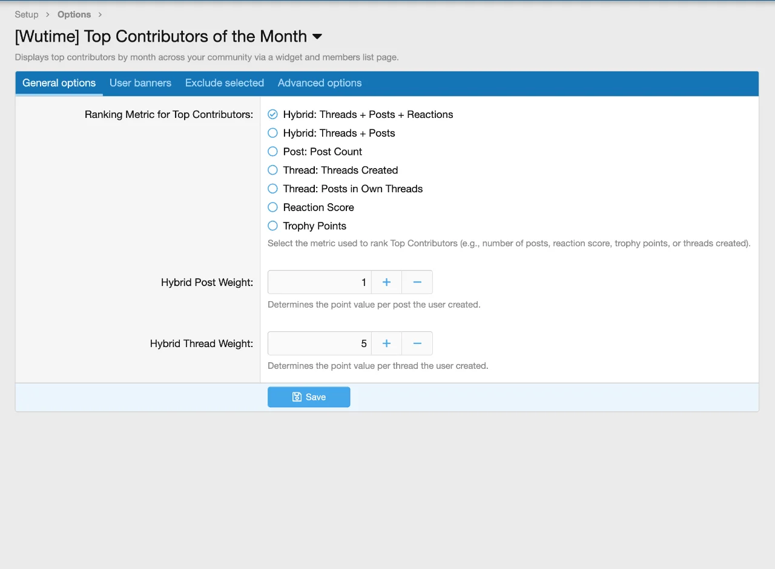Choose Reaction Score as ranking metric

[x=273, y=207]
